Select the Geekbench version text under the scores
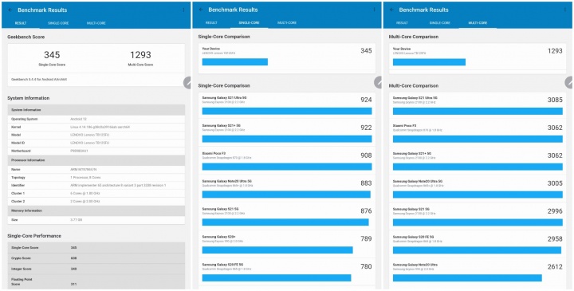Screen dimensions: 574x291 (39, 79)
